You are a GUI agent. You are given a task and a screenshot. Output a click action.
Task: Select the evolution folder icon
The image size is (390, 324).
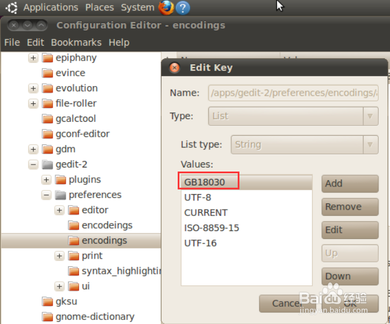(47, 88)
